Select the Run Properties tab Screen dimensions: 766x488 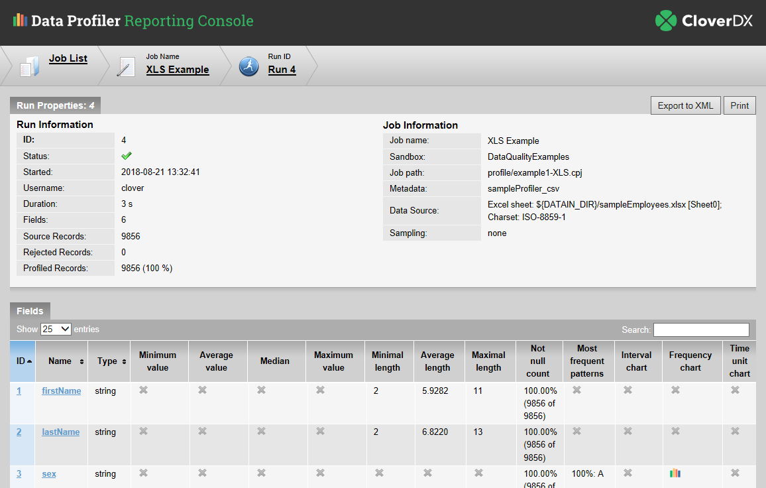(x=55, y=105)
